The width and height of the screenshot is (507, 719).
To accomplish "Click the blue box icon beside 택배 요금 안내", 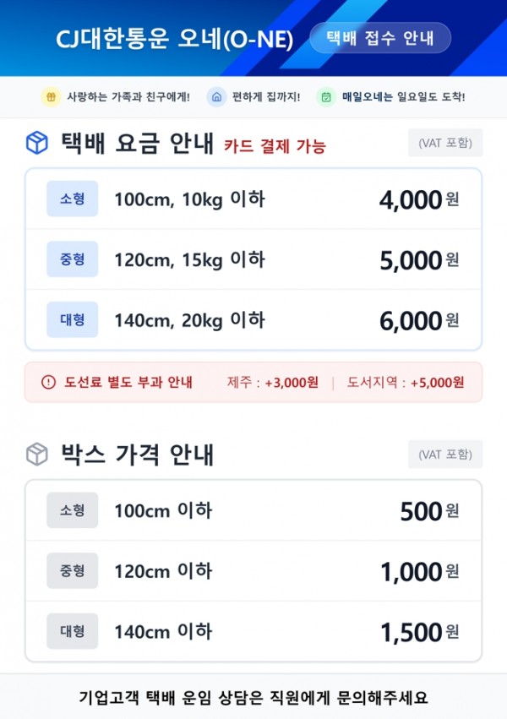I will click(x=37, y=144).
